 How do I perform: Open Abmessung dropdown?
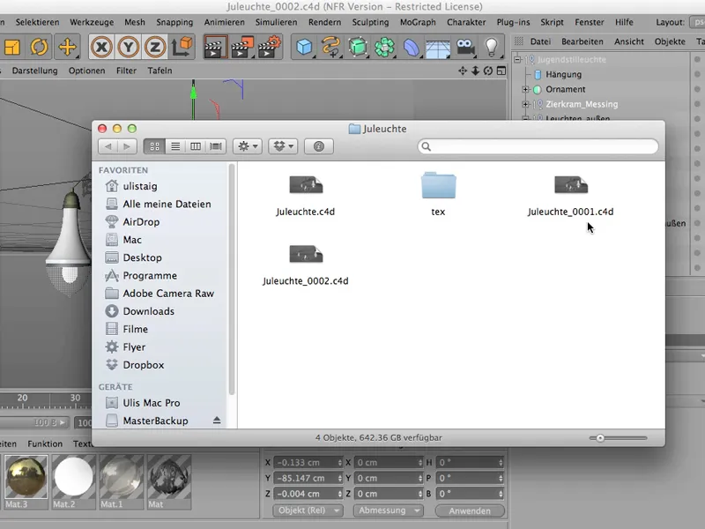(388, 510)
